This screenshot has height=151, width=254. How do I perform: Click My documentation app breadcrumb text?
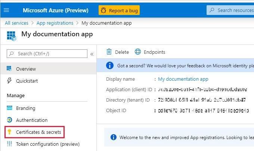pyautogui.click(x=106, y=23)
